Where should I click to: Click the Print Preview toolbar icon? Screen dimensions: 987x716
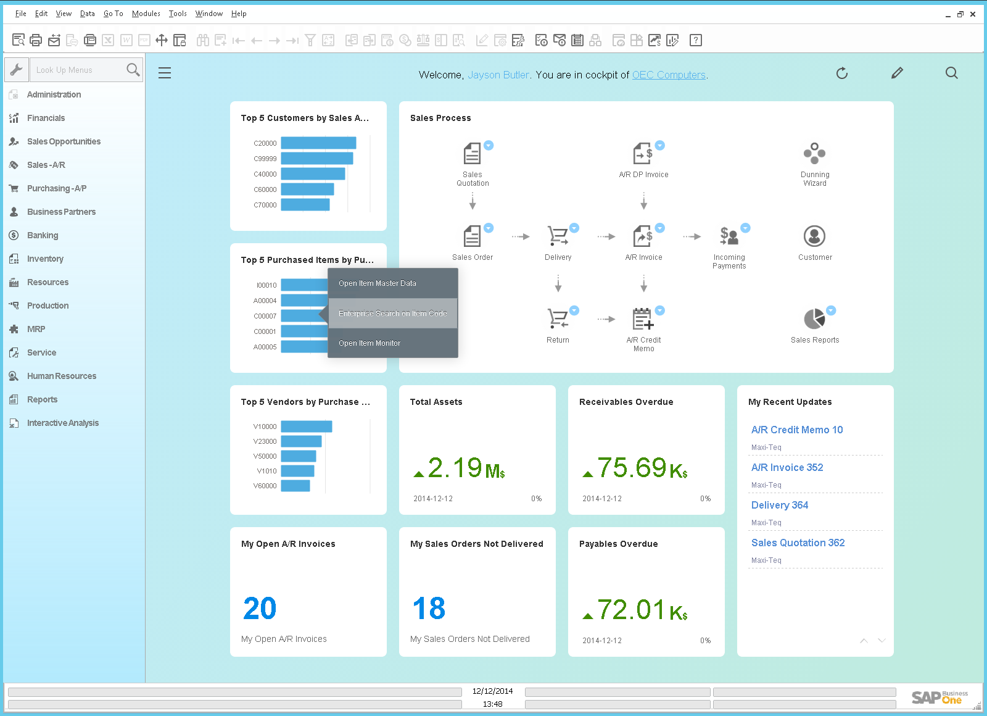19,41
